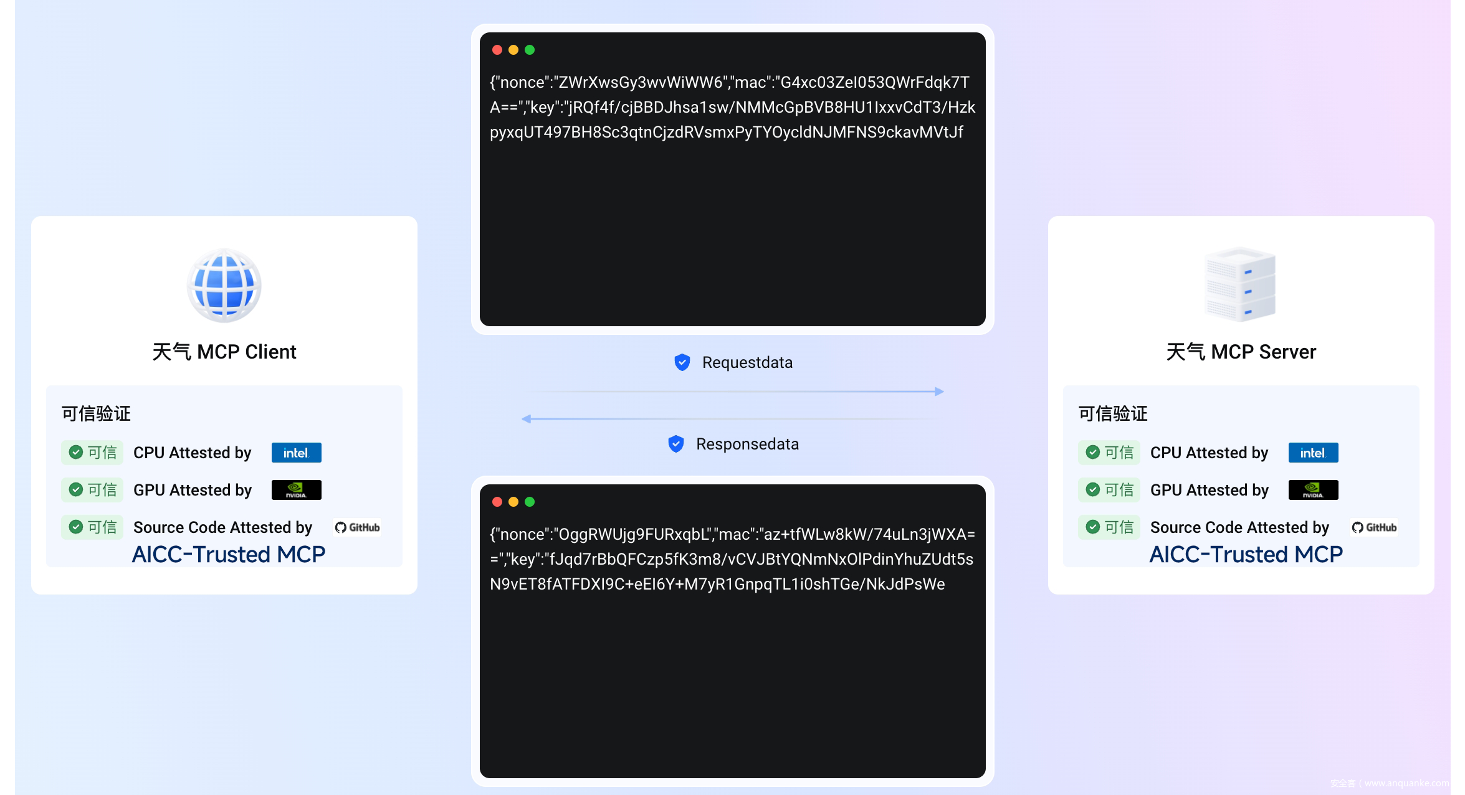The height and width of the screenshot is (795, 1465).
Task: Click the GitHub logo in Client panel
Action: 357,527
